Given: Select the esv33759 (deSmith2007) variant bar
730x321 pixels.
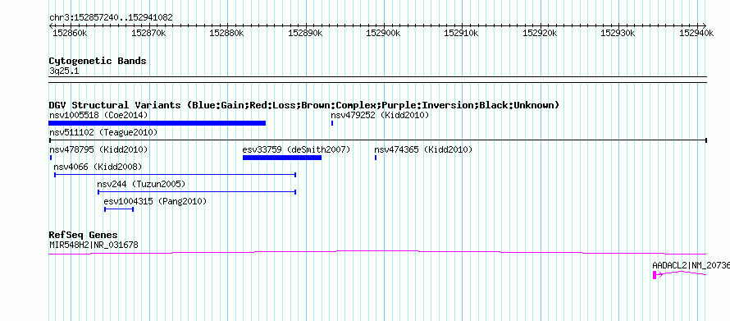Looking at the screenshot, I should [282, 158].
